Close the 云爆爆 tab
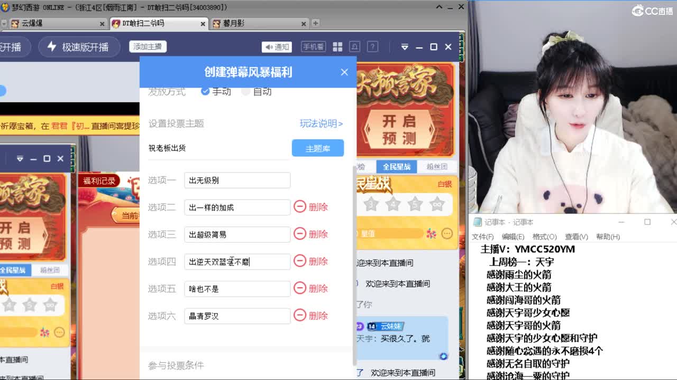 coord(102,24)
